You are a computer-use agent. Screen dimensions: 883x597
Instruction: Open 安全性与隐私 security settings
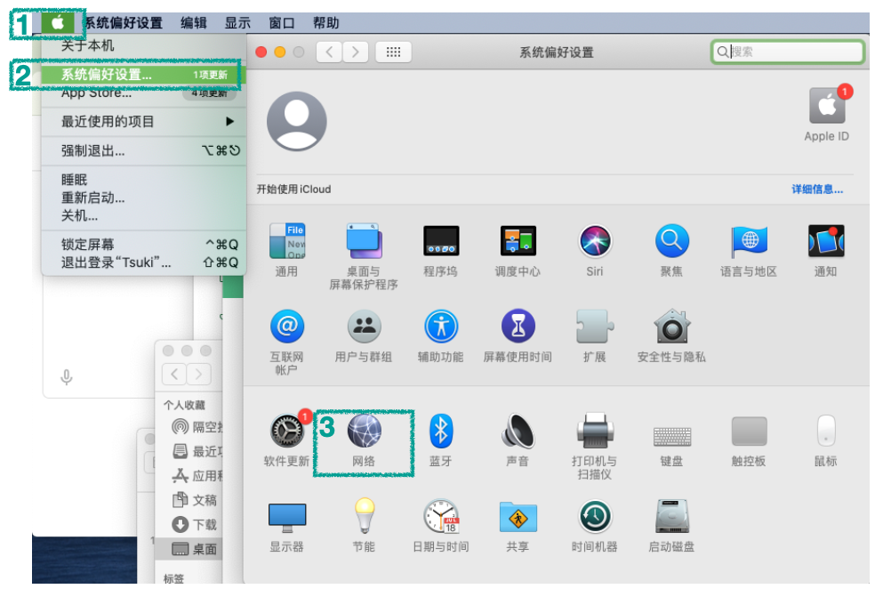click(x=671, y=327)
